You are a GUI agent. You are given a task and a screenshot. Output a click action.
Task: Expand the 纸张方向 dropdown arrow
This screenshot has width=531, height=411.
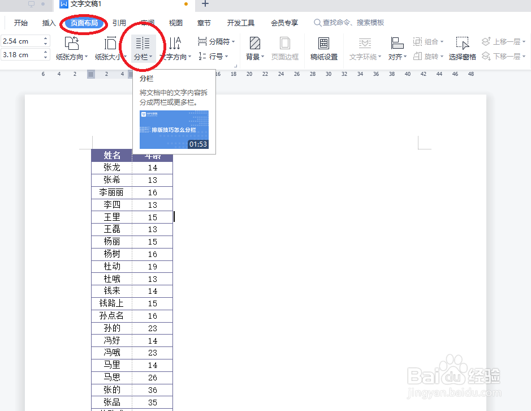click(87, 57)
